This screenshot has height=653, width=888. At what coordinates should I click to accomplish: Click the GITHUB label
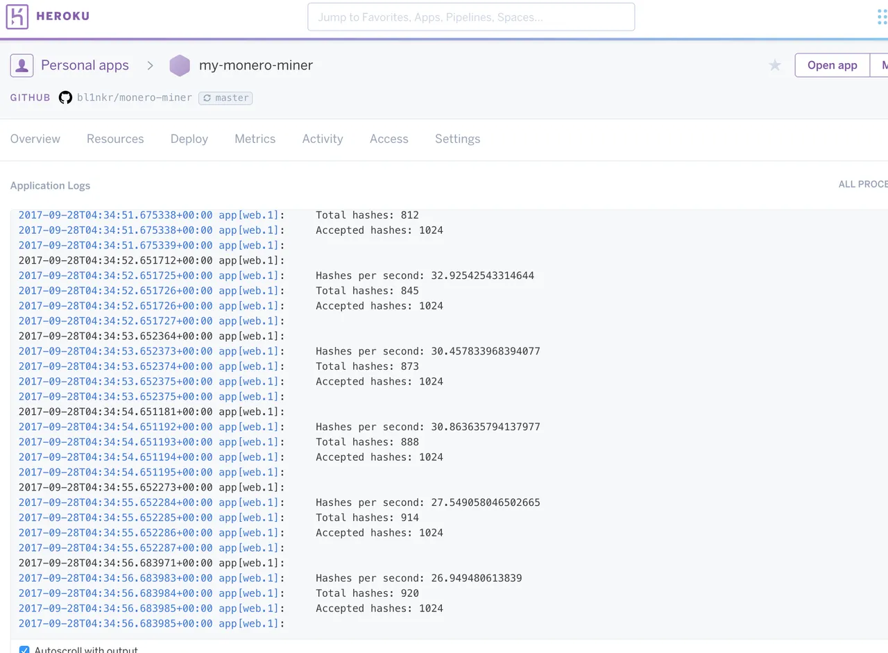click(31, 98)
